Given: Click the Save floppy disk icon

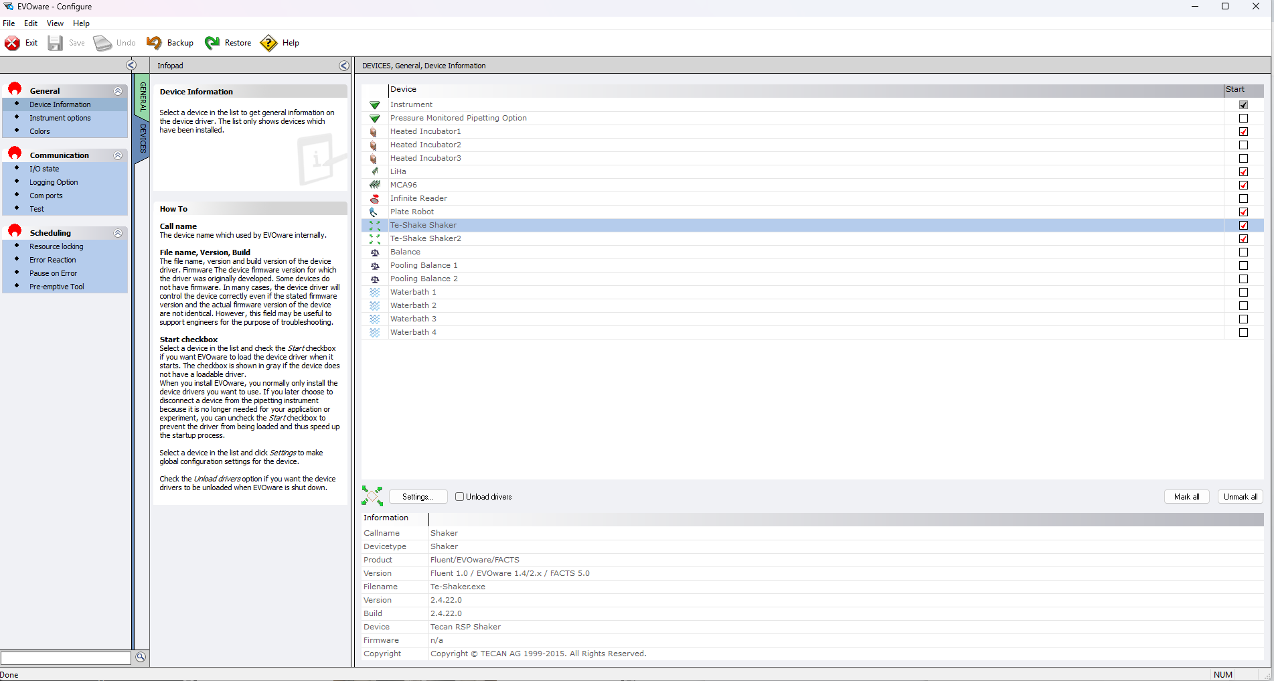Looking at the screenshot, I should pos(56,43).
